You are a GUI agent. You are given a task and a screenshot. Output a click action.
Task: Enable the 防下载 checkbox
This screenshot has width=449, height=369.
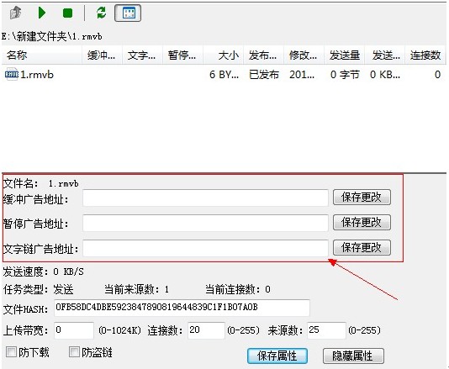(x=11, y=352)
